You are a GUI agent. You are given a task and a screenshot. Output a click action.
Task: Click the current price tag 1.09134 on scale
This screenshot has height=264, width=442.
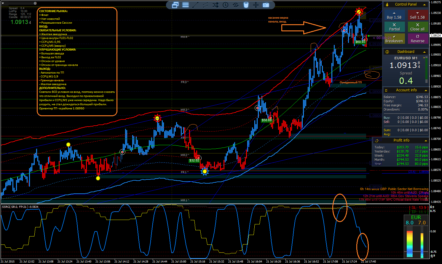(435, 35)
